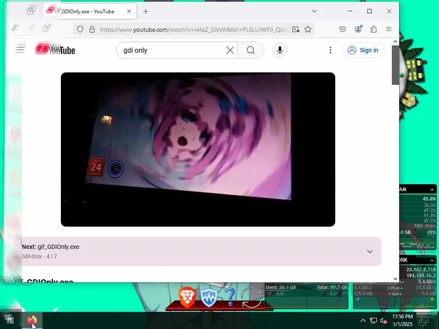
Task: Open the Firefox account icon
Action: (x=358, y=29)
